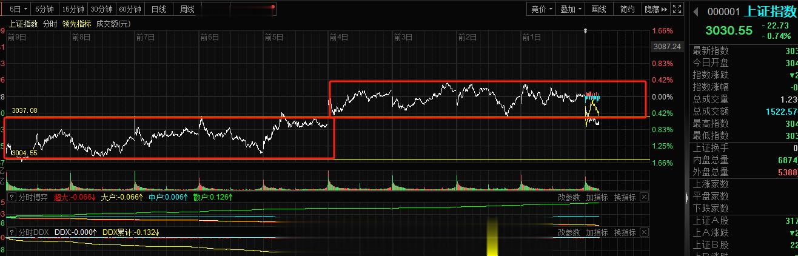
Task: Click the left arrow beside 000001
Action: point(696,11)
